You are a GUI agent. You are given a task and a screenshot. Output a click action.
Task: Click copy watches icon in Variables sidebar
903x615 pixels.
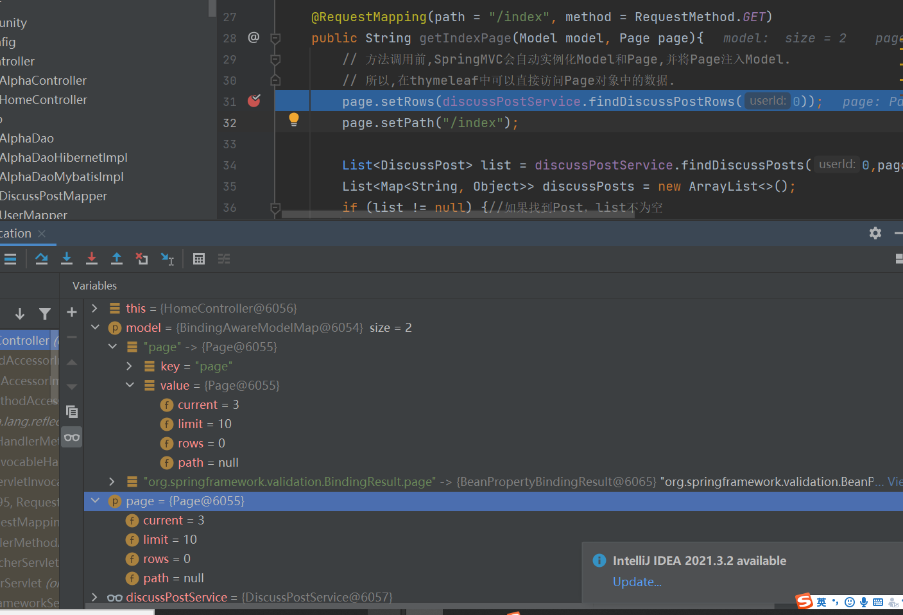[72, 411]
